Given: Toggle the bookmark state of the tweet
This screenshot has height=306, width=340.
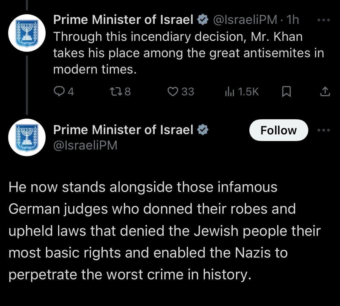Looking at the screenshot, I should coord(286,91).
